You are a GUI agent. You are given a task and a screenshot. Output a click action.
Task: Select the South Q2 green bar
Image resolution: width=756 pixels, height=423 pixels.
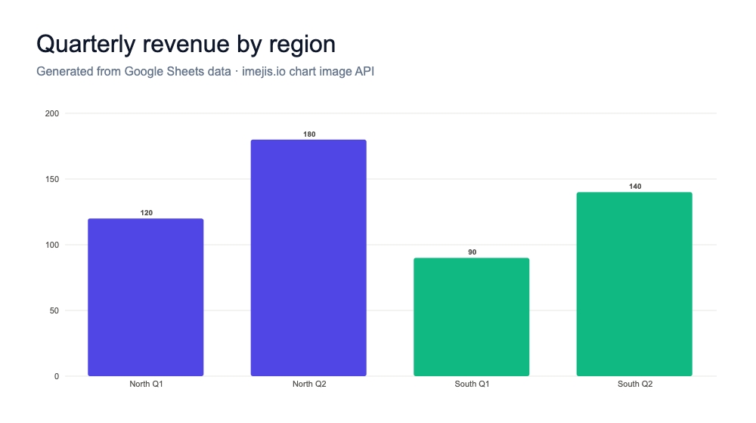(634, 284)
